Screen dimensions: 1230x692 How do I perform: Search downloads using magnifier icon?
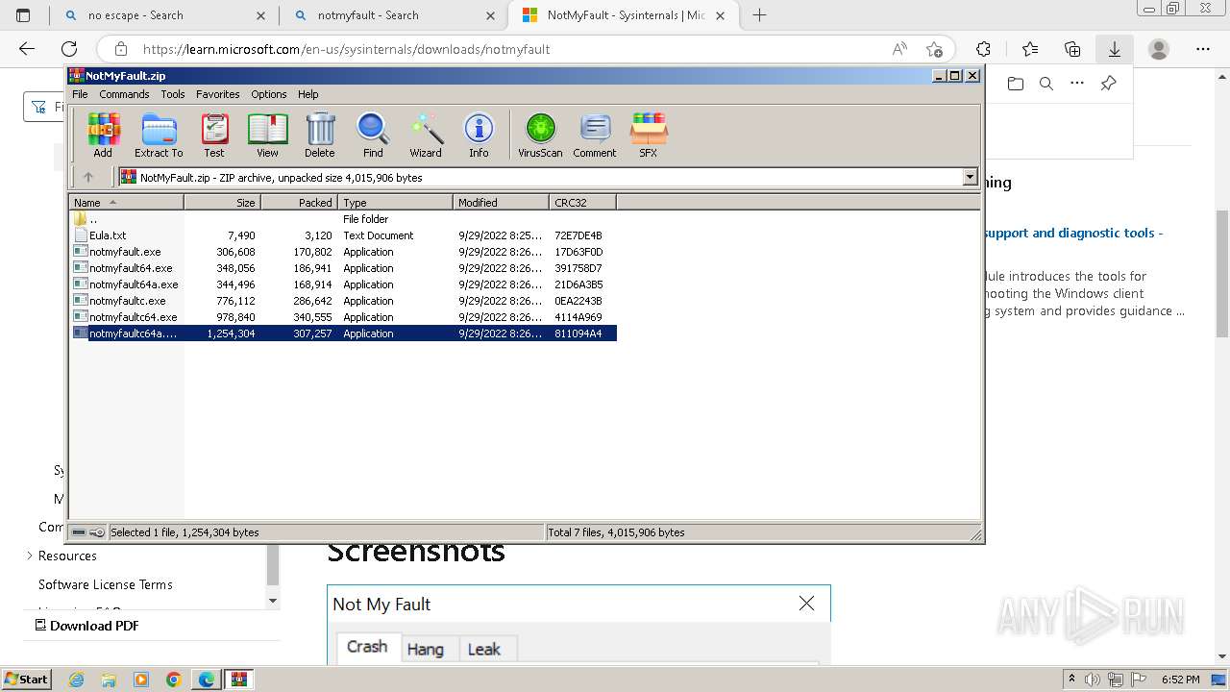coord(1046,84)
